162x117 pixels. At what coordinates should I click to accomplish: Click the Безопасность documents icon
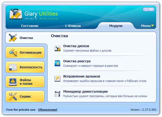pyautogui.click(x=13, y=67)
